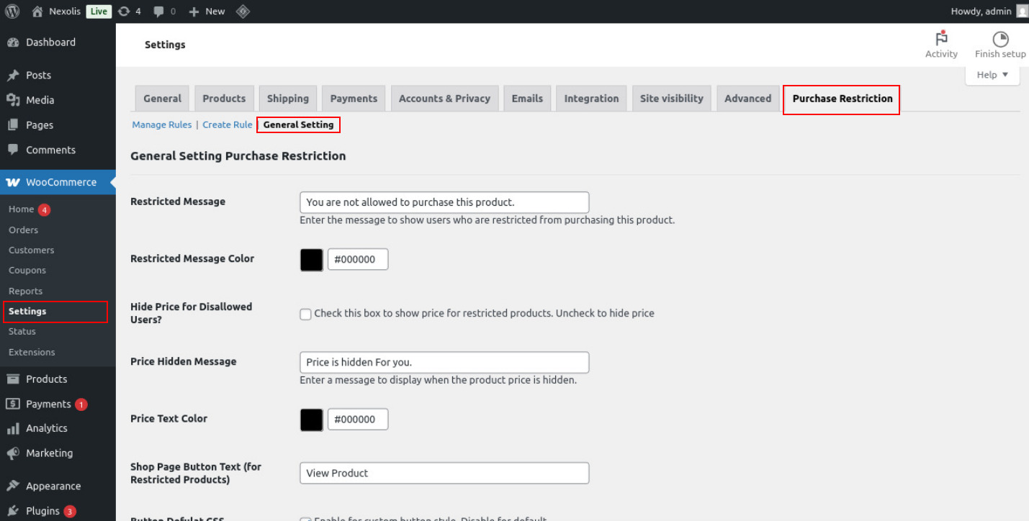The height and width of the screenshot is (521, 1029).
Task: Open the Manage Rules link
Action: click(x=161, y=124)
